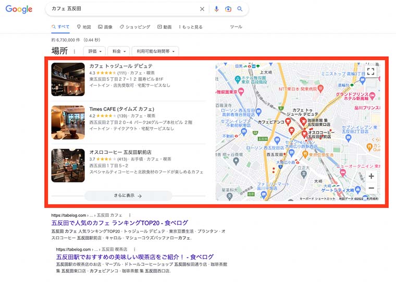Viewport: 396px width, 282px height.
Task: Open the カフェ トゥジュール デビュテ photo thumbnail
Action: (68, 79)
